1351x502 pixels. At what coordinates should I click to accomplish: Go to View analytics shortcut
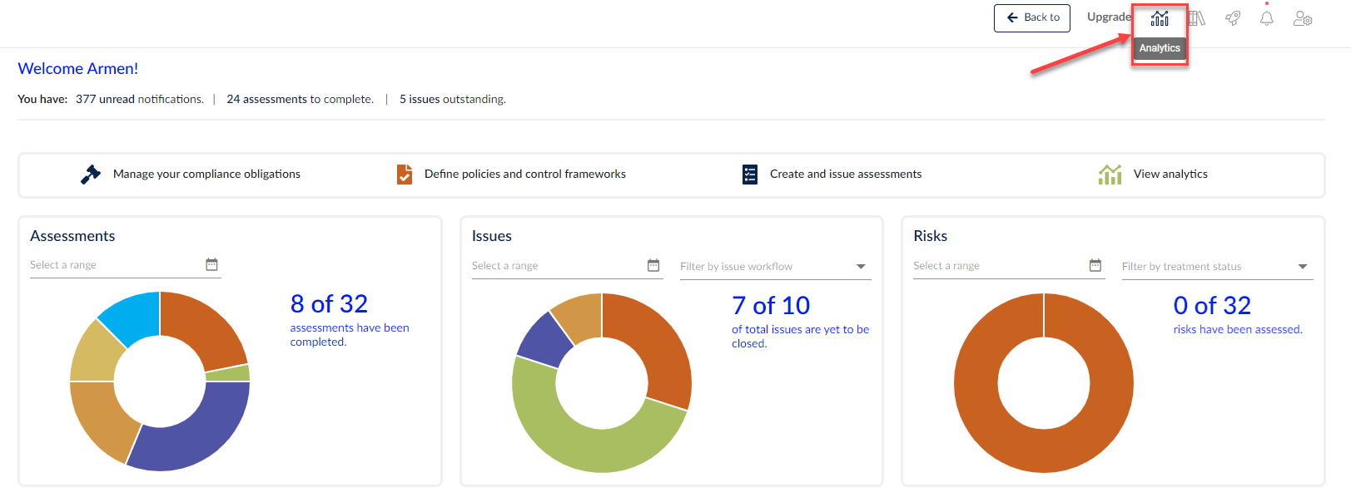[x=1170, y=175]
